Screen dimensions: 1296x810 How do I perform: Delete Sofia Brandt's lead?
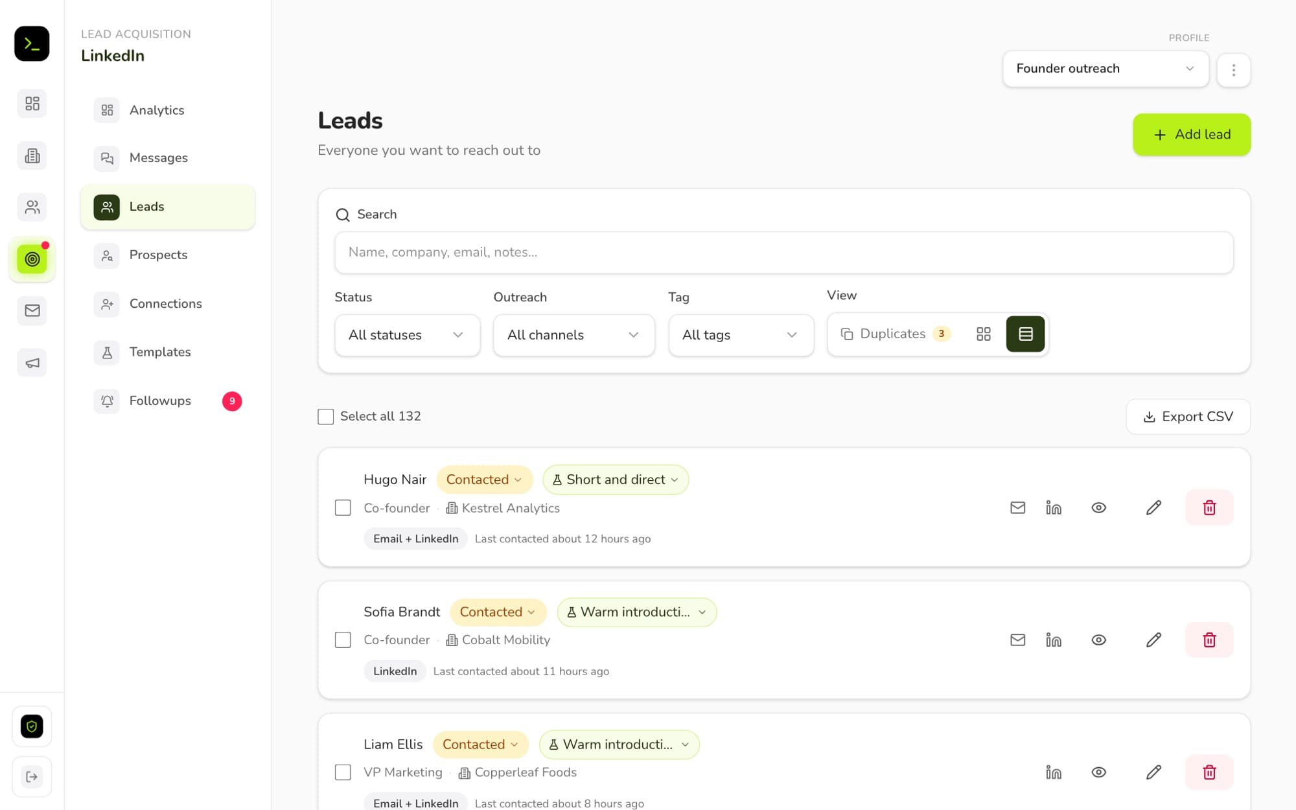(1209, 640)
